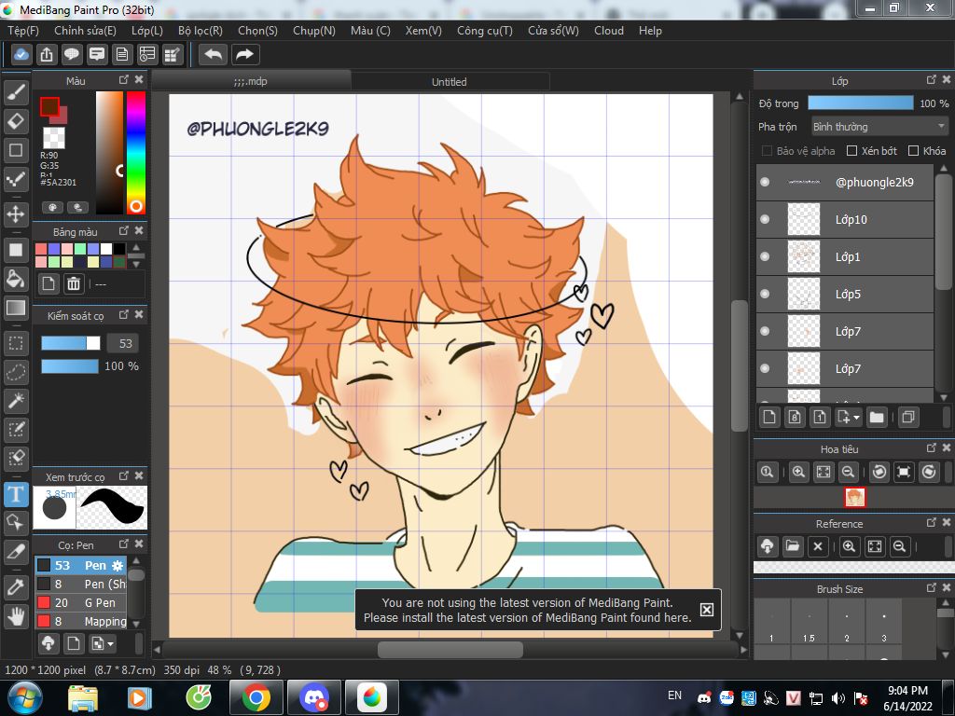The image size is (955, 716).
Task: Pop out the Bảng màu panel
Action: point(124,231)
